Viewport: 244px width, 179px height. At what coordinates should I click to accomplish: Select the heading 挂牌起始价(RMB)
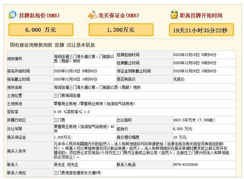coord(39,15)
